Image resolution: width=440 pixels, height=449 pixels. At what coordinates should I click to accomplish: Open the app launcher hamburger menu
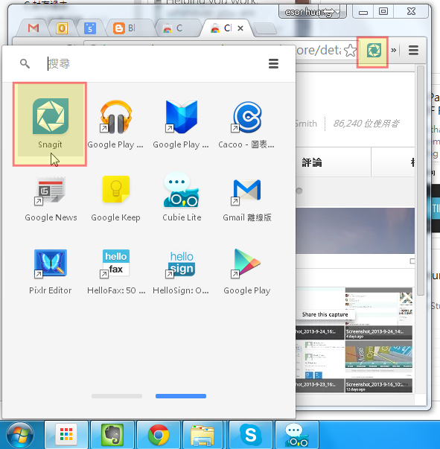click(x=273, y=63)
